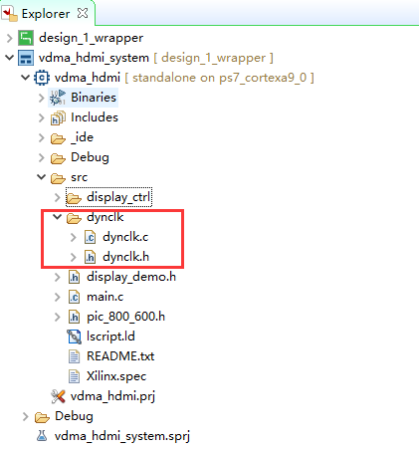Screen dimensions: 419x450
Task: Select the dynclk.h file name
Action: 125,257
